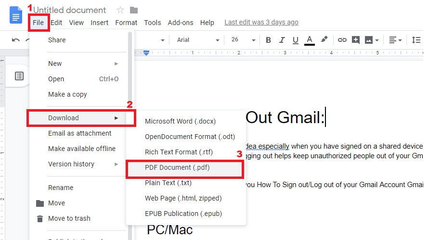
Task: Expand the Version history submenu arrow
Action: pyautogui.click(x=117, y=164)
